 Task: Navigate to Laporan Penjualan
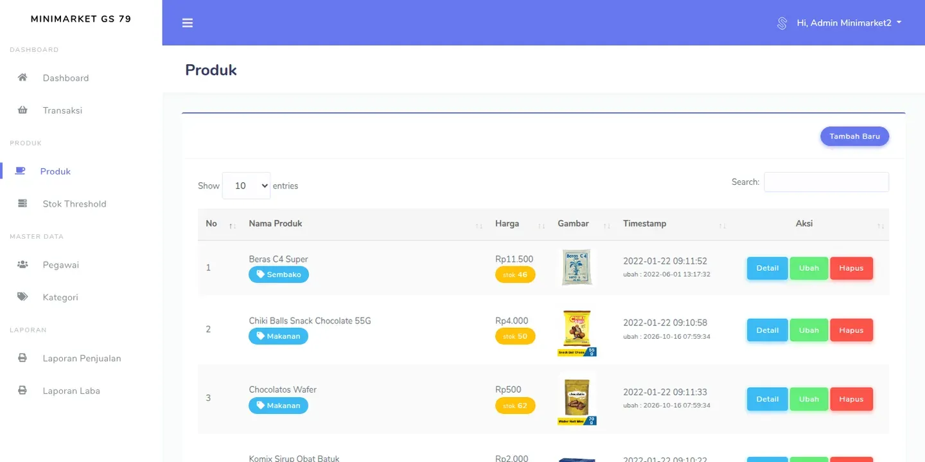(82, 358)
